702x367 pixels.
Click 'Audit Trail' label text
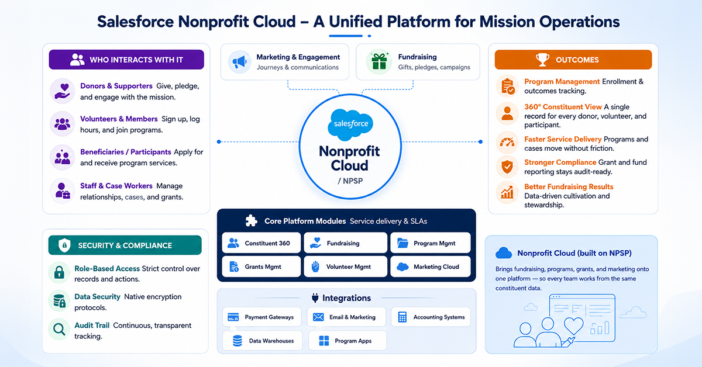(x=92, y=326)
